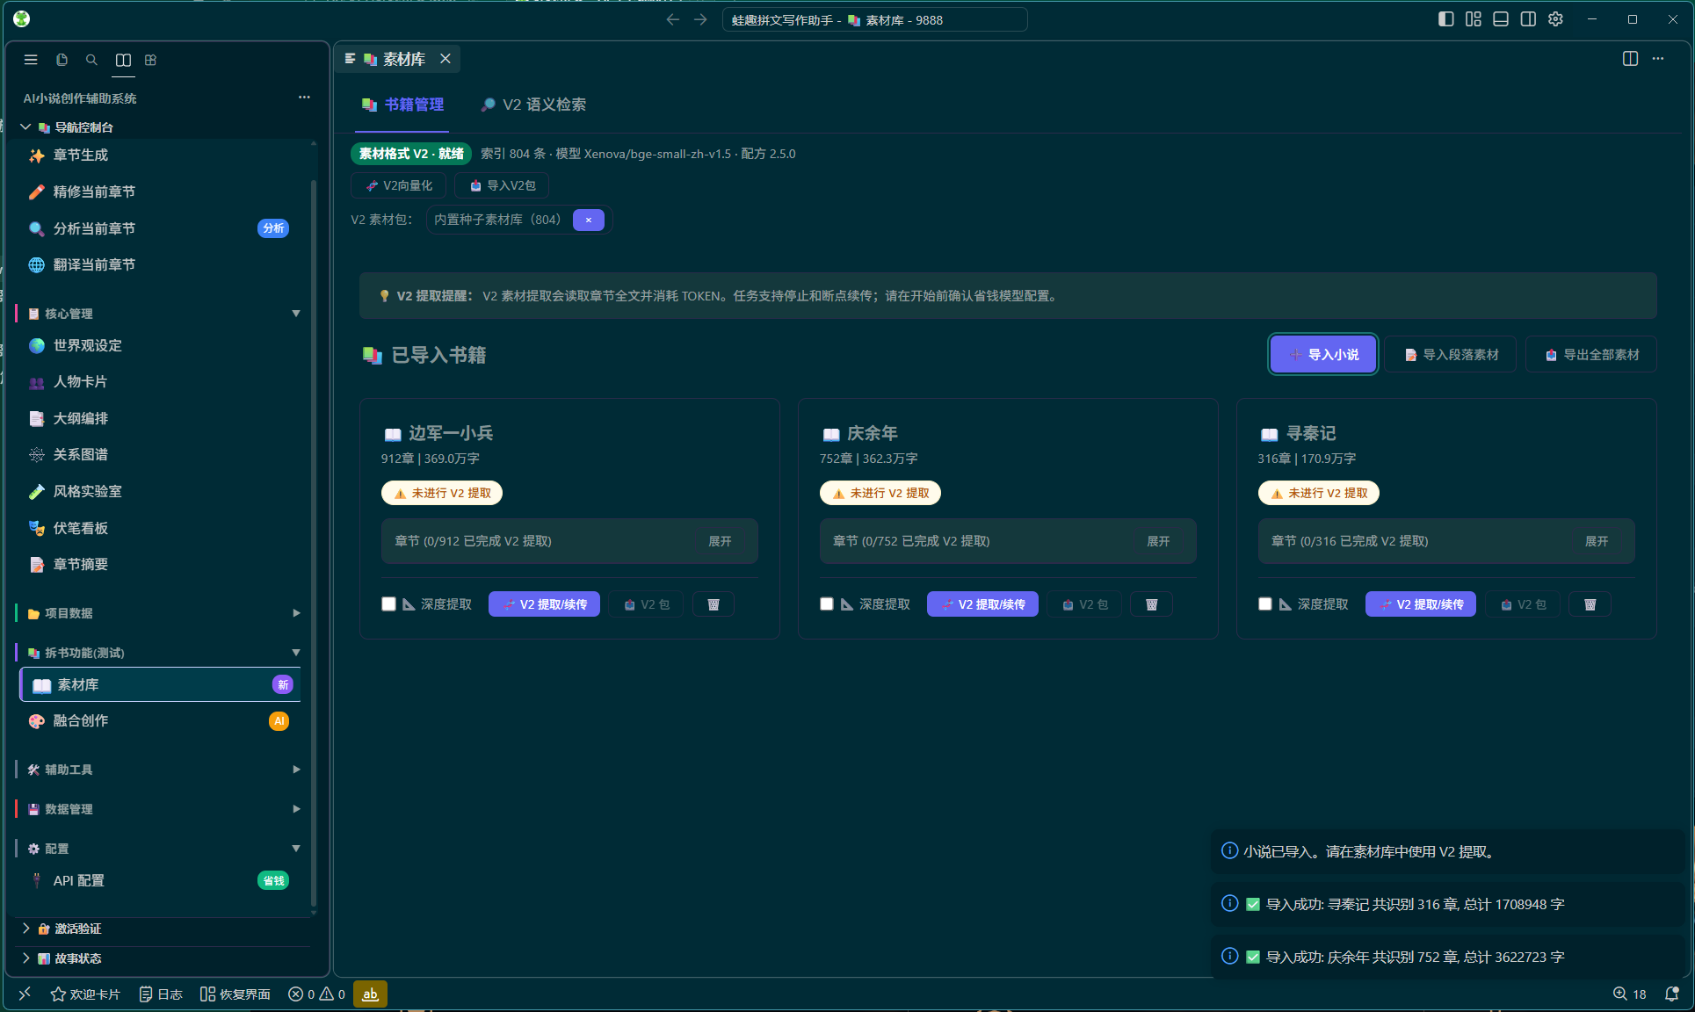This screenshot has height=1012, width=1695.
Task: Click the ab status bar badge
Action: tap(370, 994)
